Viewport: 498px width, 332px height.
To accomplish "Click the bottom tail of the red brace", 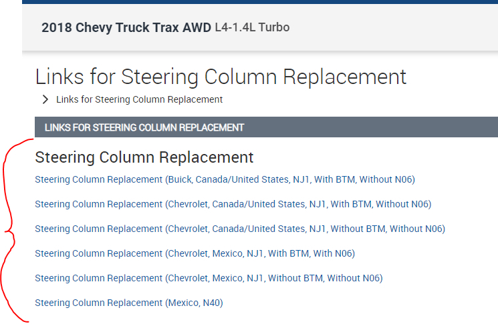I will click(25, 321).
